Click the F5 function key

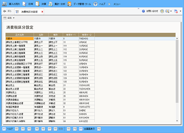pyautogui.click(x=37, y=129)
